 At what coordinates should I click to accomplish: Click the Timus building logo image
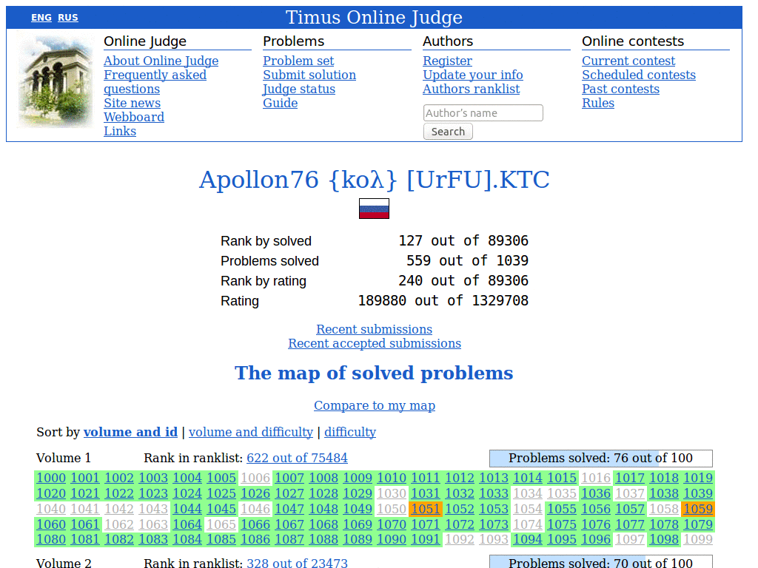(55, 80)
